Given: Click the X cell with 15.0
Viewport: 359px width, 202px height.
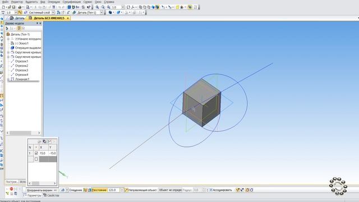Looking at the screenshot, I should coord(44,153).
